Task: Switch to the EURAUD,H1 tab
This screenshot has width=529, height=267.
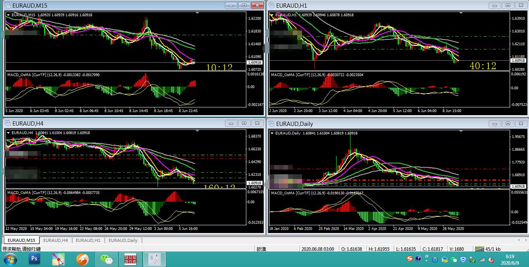Action: tap(88, 240)
